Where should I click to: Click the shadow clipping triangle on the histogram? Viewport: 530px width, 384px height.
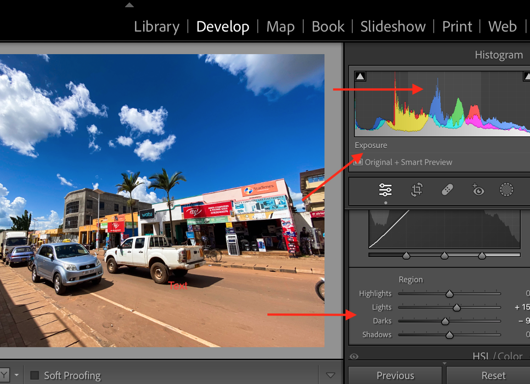(360, 76)
